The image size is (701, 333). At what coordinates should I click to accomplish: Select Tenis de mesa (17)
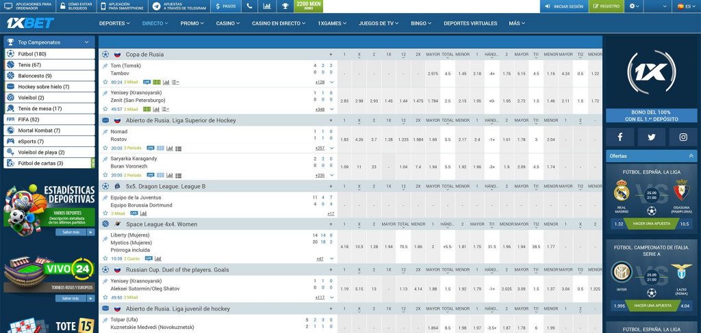coord(49,109)
